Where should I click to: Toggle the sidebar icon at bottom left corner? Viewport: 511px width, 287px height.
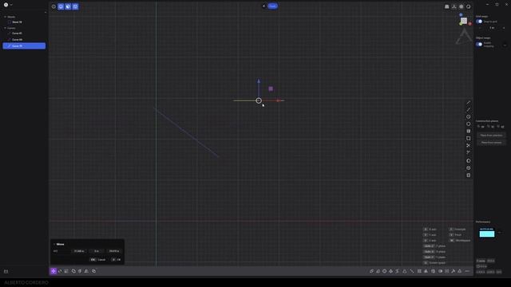[6, 271]
